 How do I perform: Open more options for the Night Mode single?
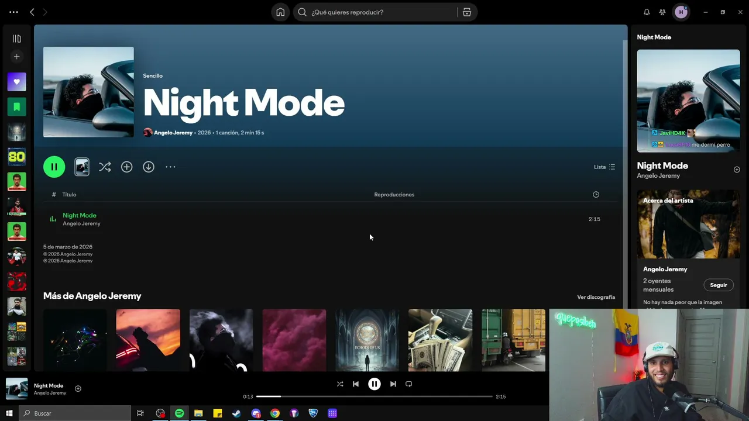coord(170,167)
